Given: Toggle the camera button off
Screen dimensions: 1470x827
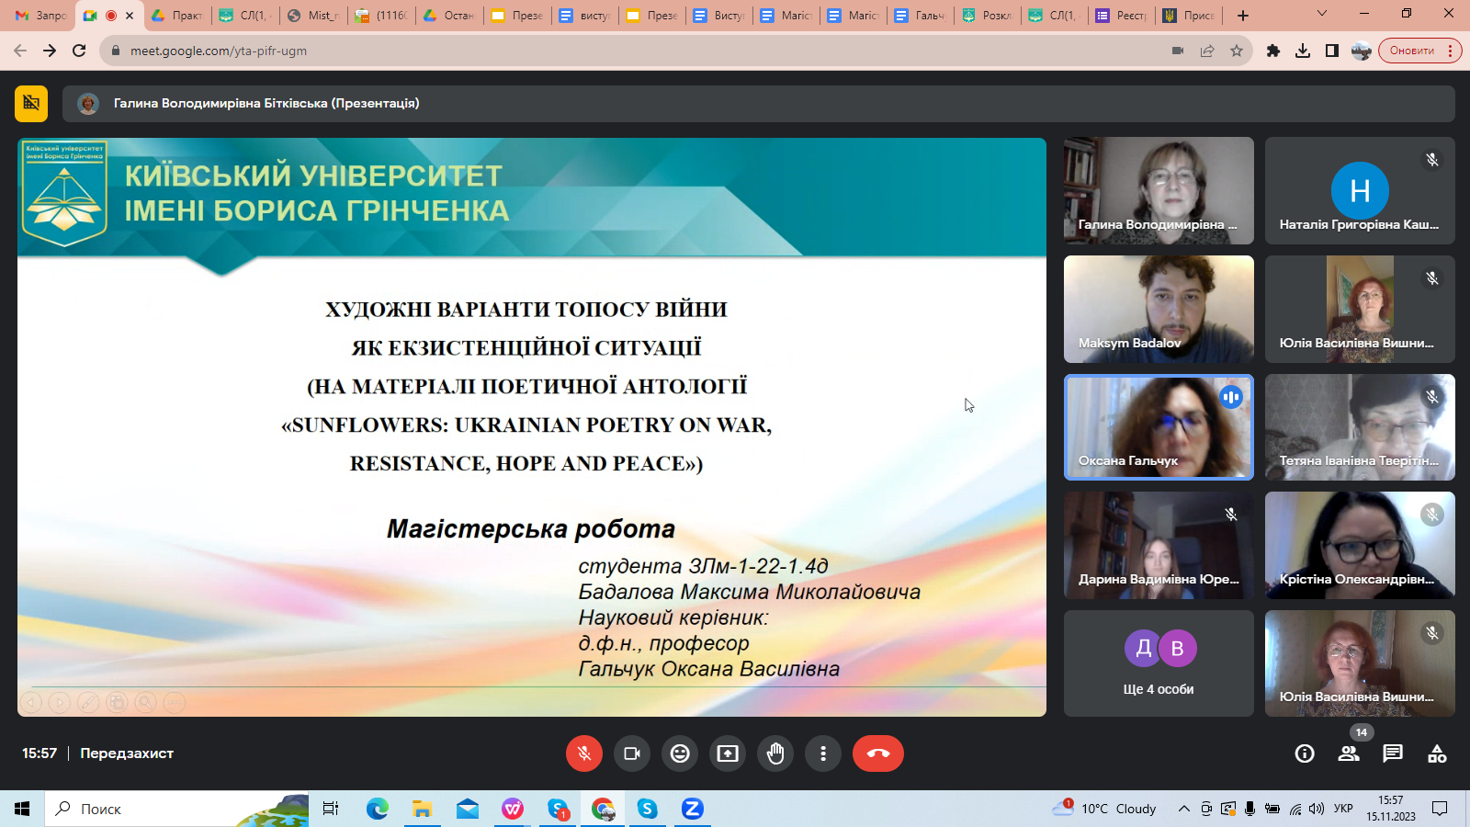Looking at the screenshot, I should pyautogui.click(x=632, y=753).
